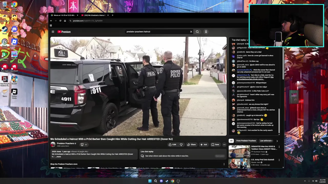The width and height of the screenshot is (328, 184).
Task: Switch to the 'Movie on 1-6-26' tab
Action: coord(64,15)
